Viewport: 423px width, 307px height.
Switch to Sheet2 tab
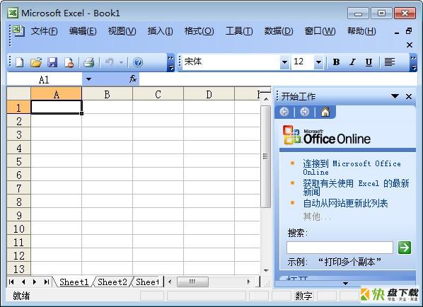click(x=112, y=282)
